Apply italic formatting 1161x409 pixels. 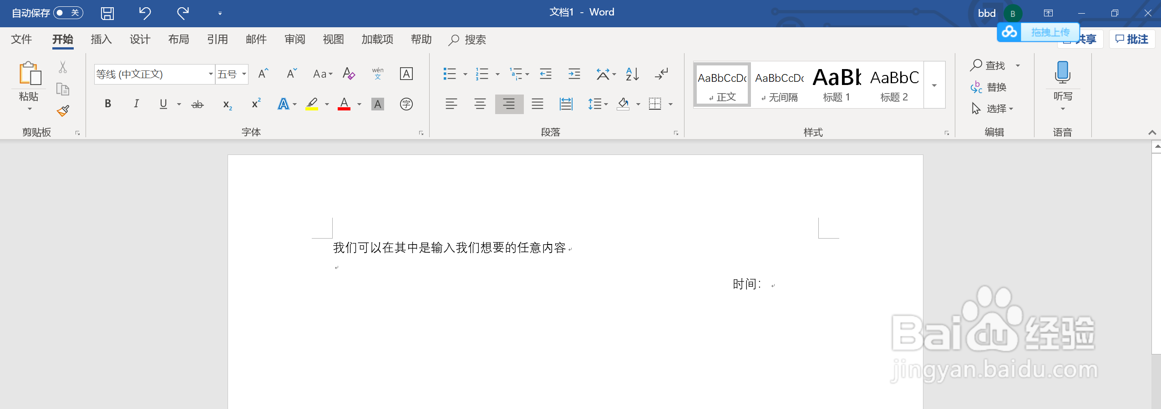pos(136,104)
